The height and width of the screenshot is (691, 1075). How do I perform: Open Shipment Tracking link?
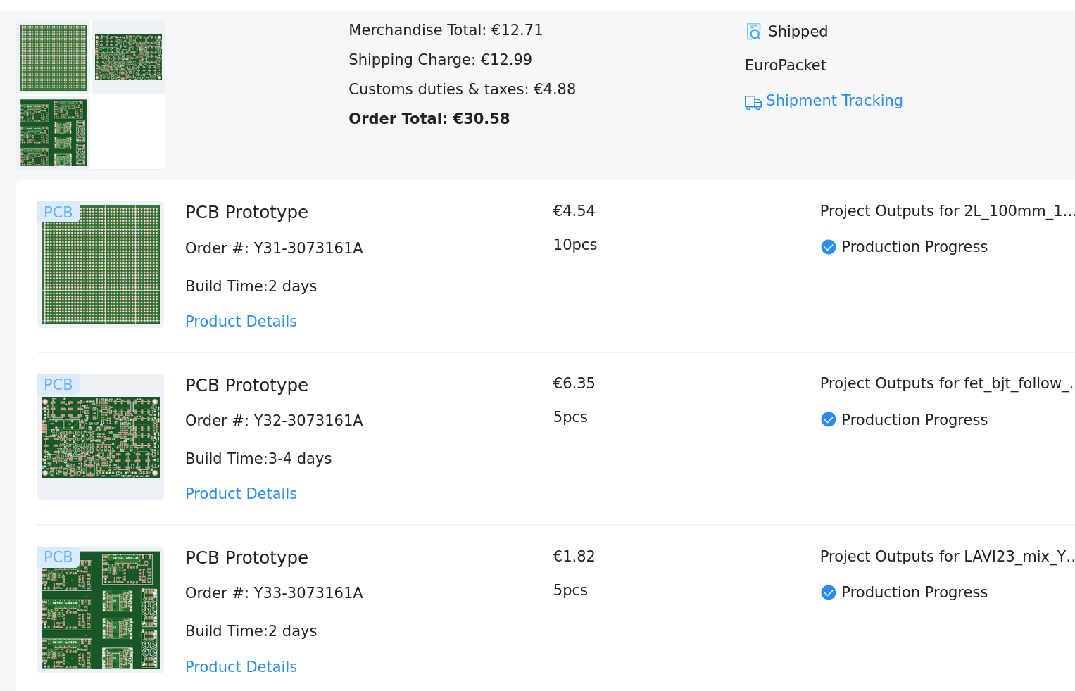coord(834,101)
